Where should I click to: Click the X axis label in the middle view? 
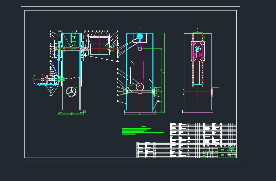[151, 81]
